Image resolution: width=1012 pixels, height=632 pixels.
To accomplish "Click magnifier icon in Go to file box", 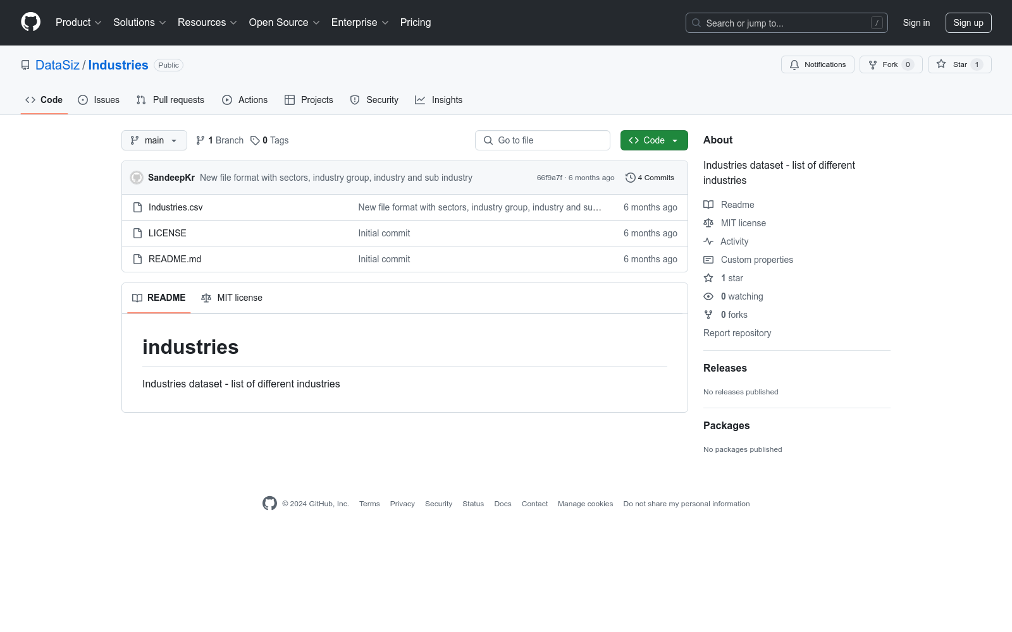I will pyautogui.click(x=488, y=140).
